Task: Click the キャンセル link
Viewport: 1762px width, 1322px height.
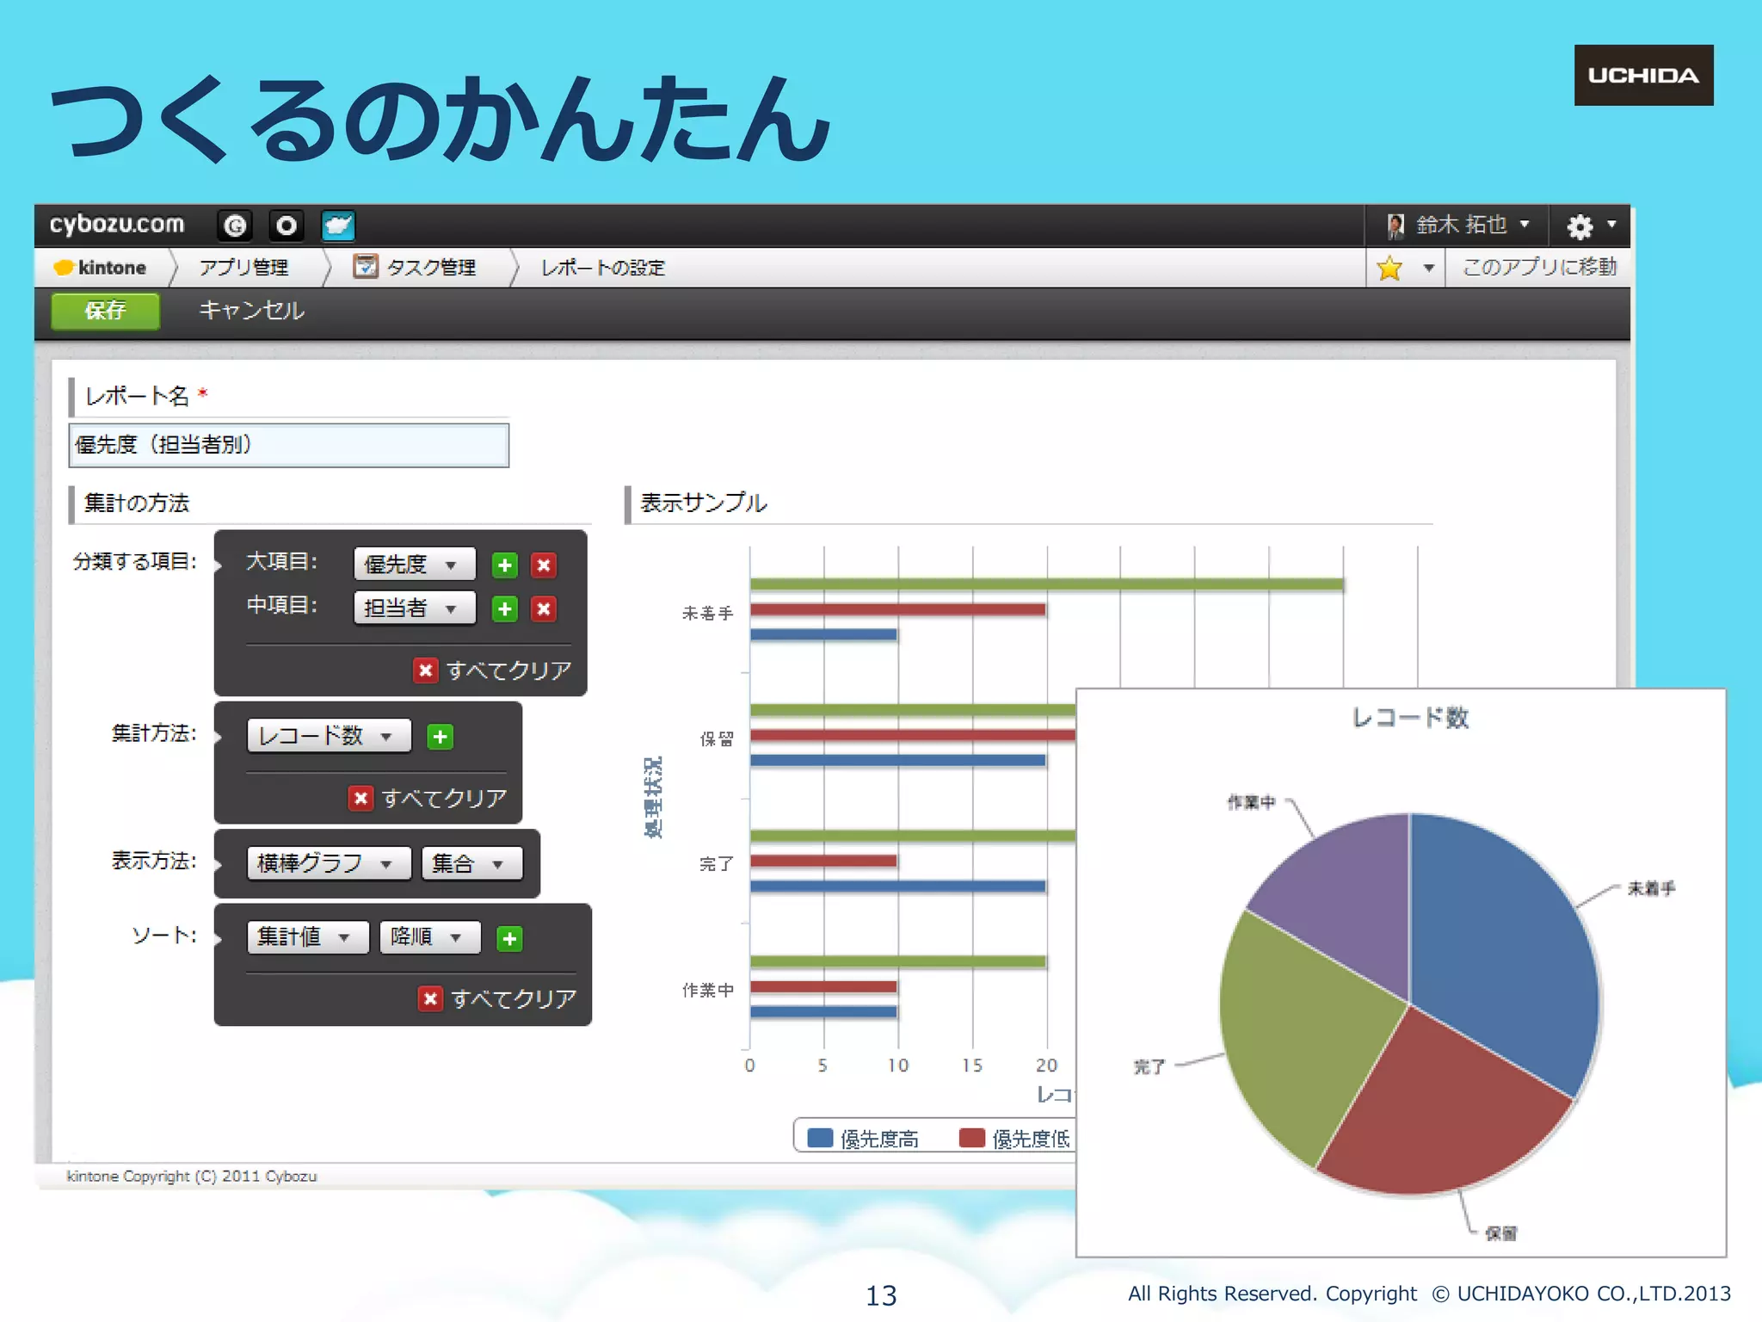Action: pyautogui.click(x=251, y=310)
